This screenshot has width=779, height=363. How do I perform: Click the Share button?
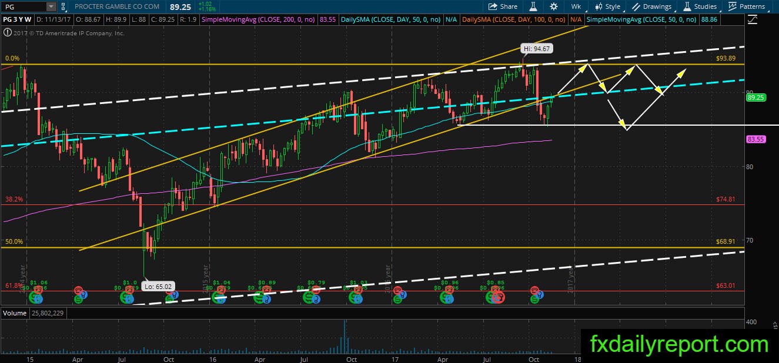coord(503,6)
